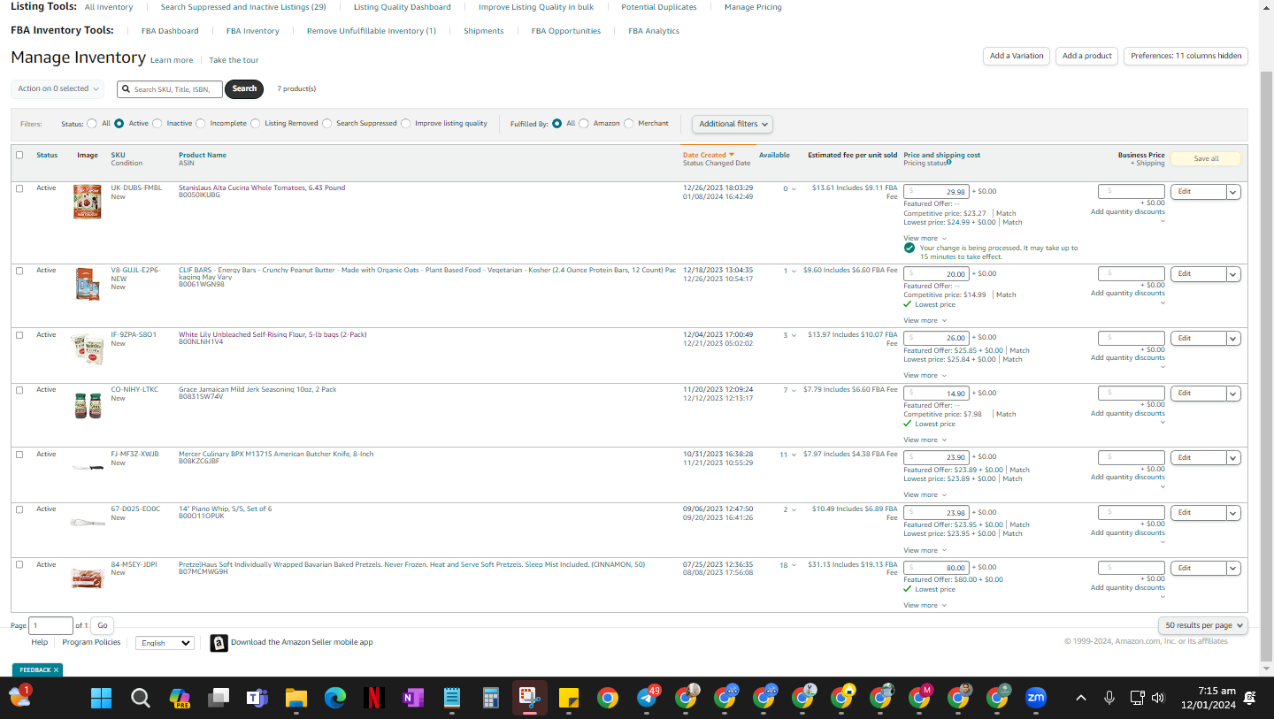Open Zoom from the taskbar
Screen dimensions: 1274x719
[x=1035, y=698]
